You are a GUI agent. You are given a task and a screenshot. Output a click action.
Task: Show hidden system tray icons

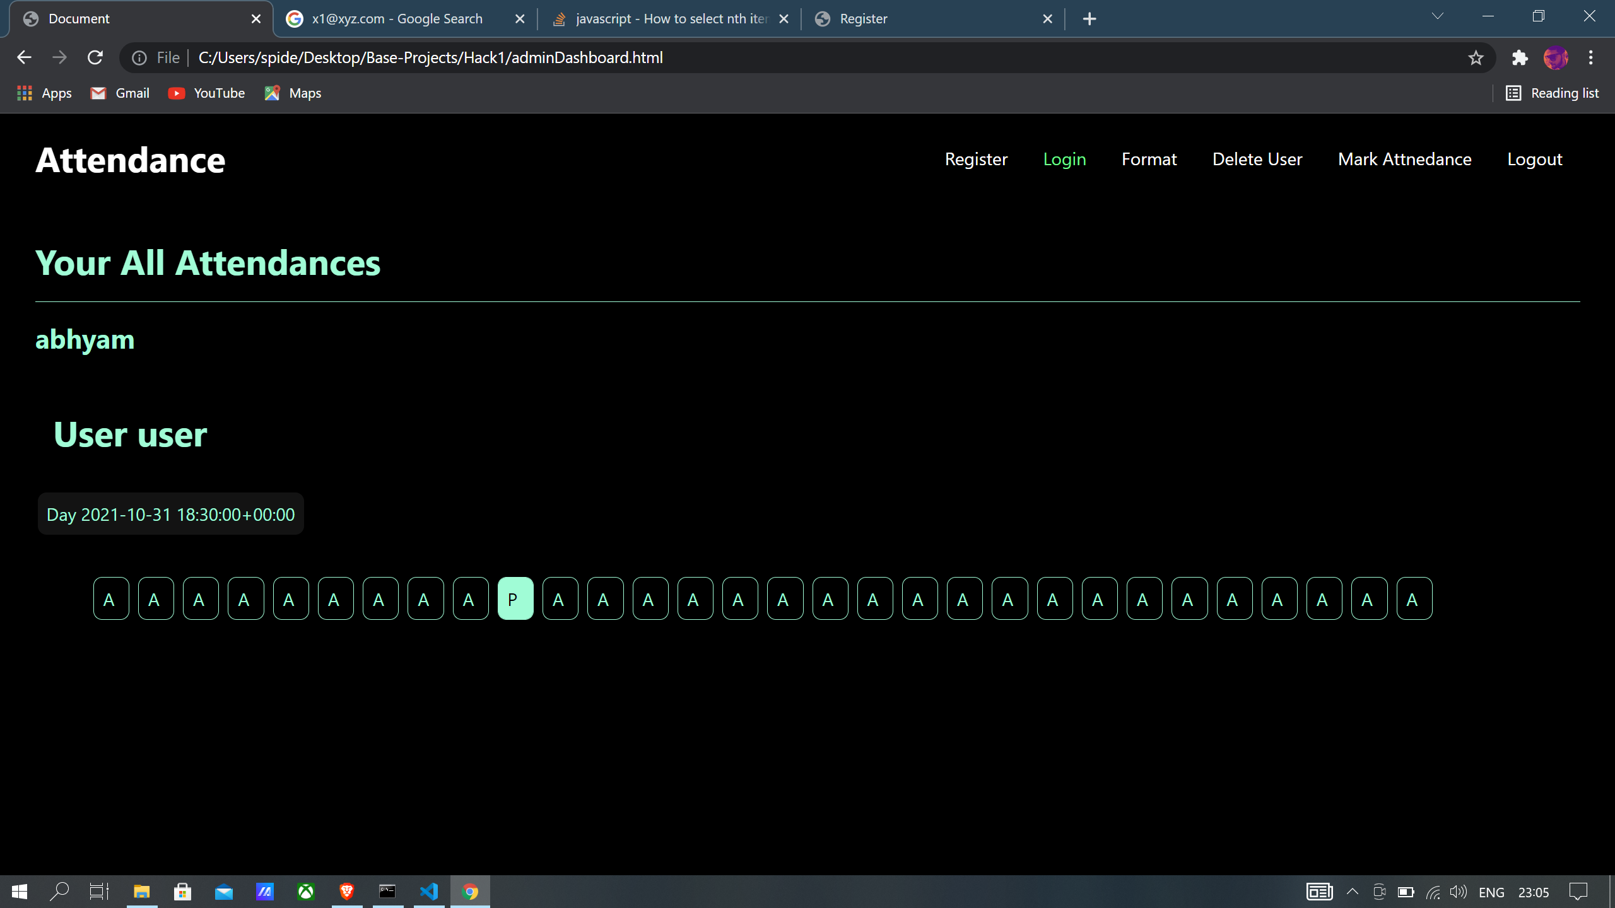point(1352,892)
